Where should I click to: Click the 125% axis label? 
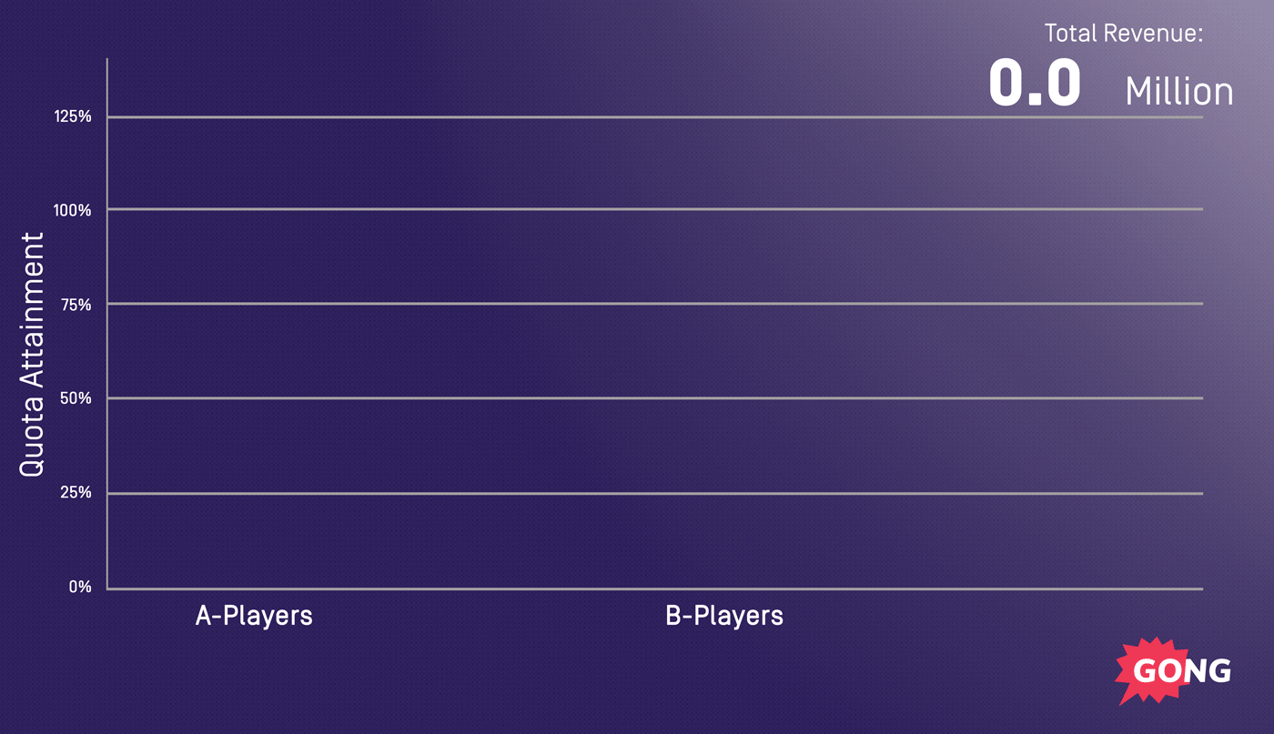pos(73,116)
